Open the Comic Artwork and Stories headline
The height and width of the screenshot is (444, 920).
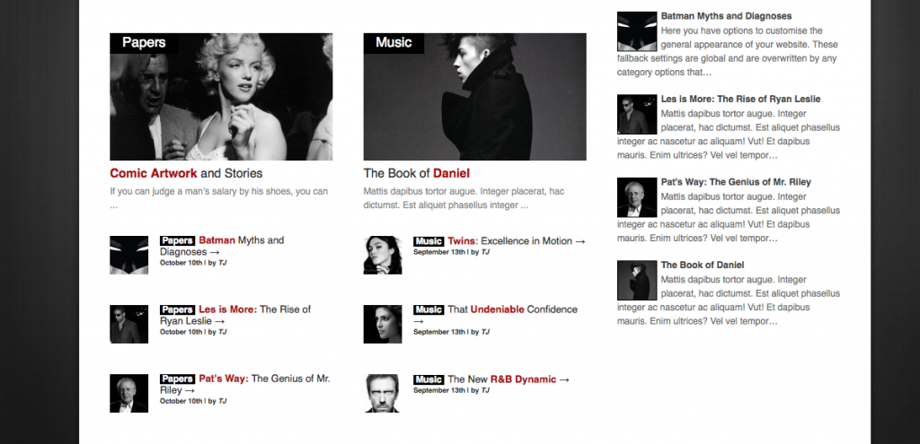pos(186,173)
